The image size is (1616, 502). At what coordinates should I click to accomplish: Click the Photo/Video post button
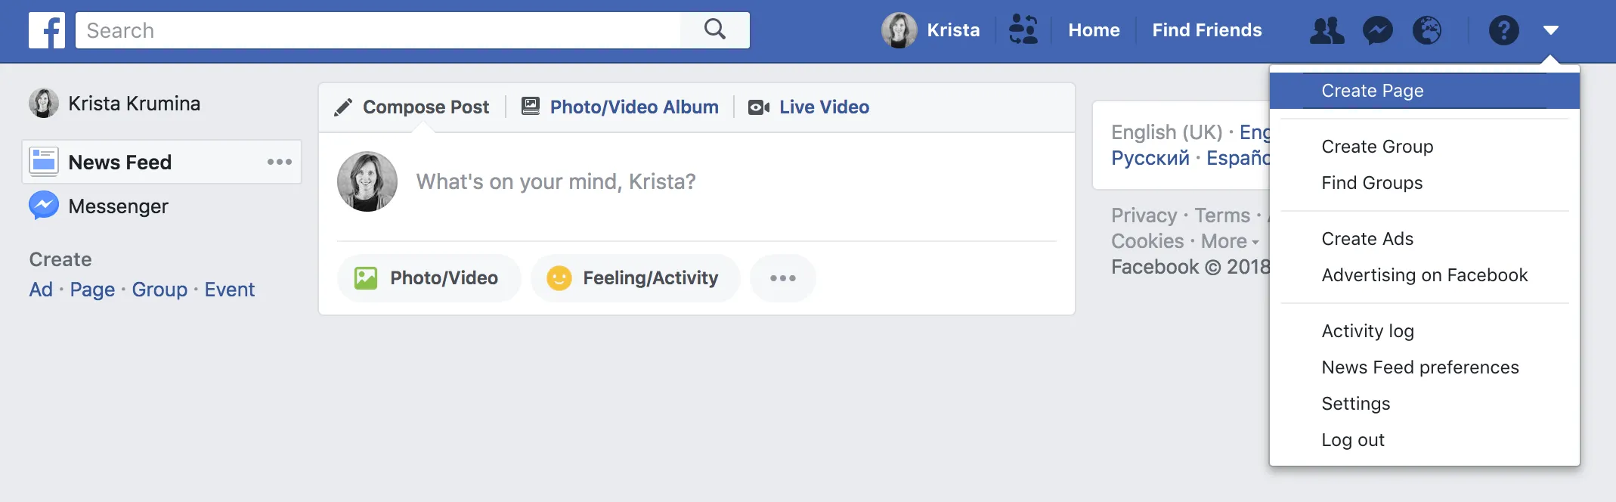pos(429,278)
